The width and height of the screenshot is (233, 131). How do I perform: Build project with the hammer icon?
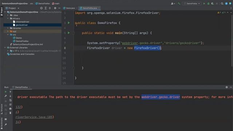pyautogui.click(x=179, y=4)
